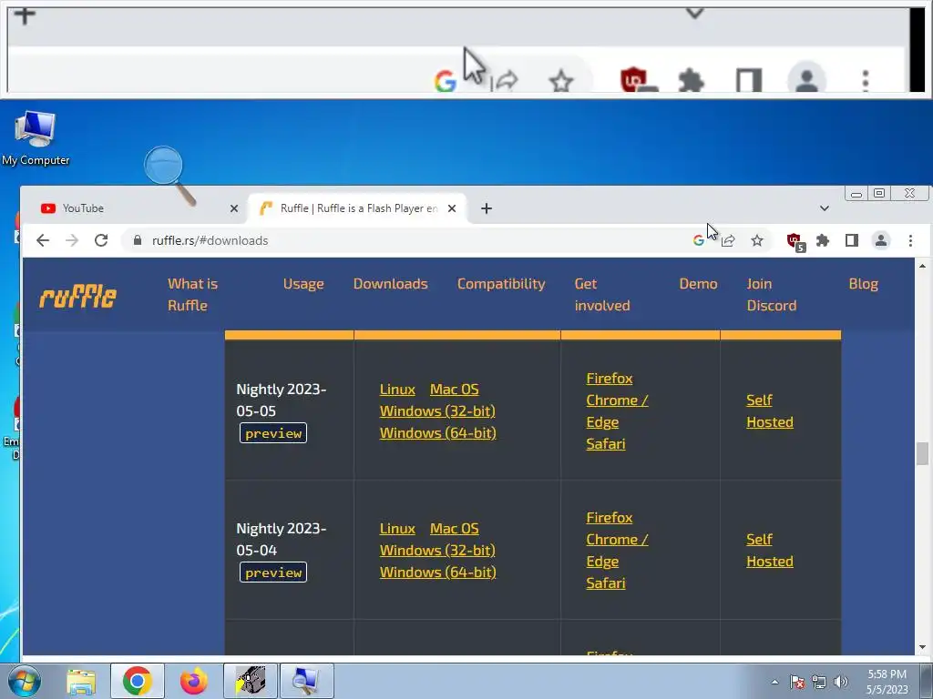Click preview badge under Nightly 2023-05-04
Viewport: 933px width, 699px height.
coord(273,572)
